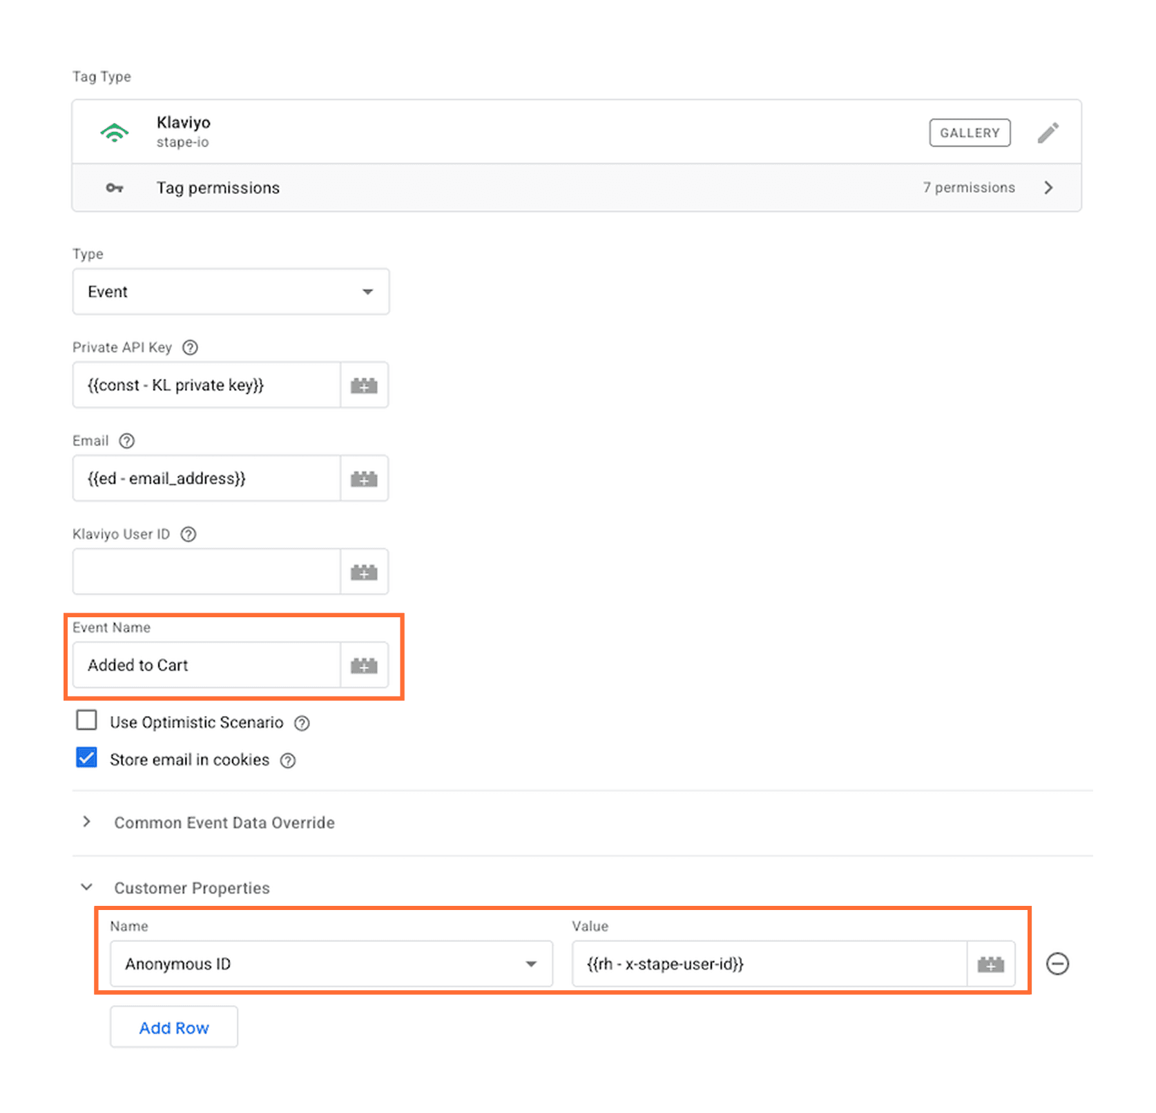1156x1113 pixels.
Task: Add a new customer property row
Action: [x=174, y=1027]
